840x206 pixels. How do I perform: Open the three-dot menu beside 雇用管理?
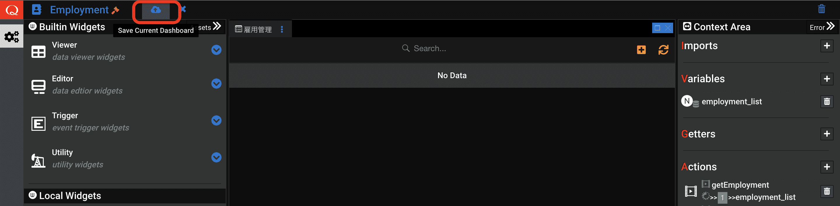point(282,30)
